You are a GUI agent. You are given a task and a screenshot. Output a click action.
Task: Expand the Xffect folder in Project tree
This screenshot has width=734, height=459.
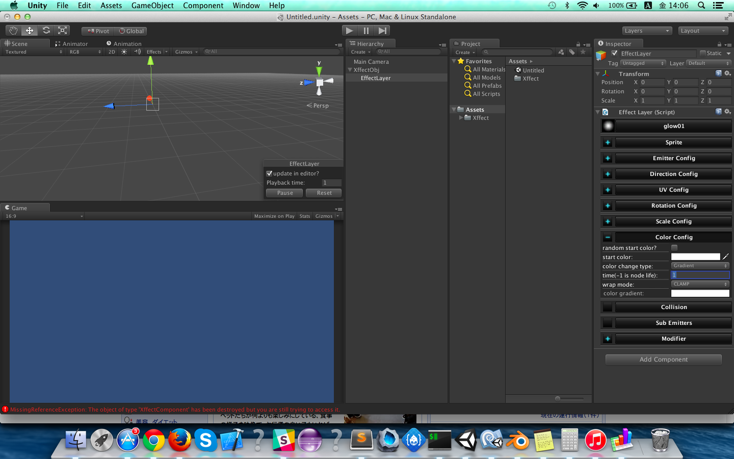(x=461, y=118)
